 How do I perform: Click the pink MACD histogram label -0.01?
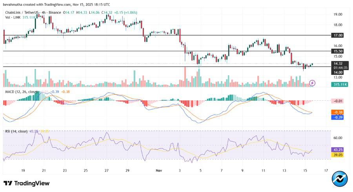point(338,101)
